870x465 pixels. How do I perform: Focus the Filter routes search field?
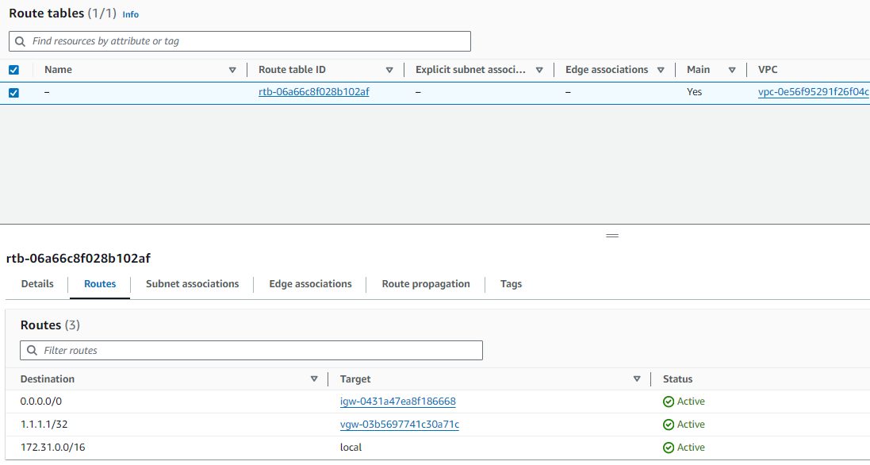[251, 350]
